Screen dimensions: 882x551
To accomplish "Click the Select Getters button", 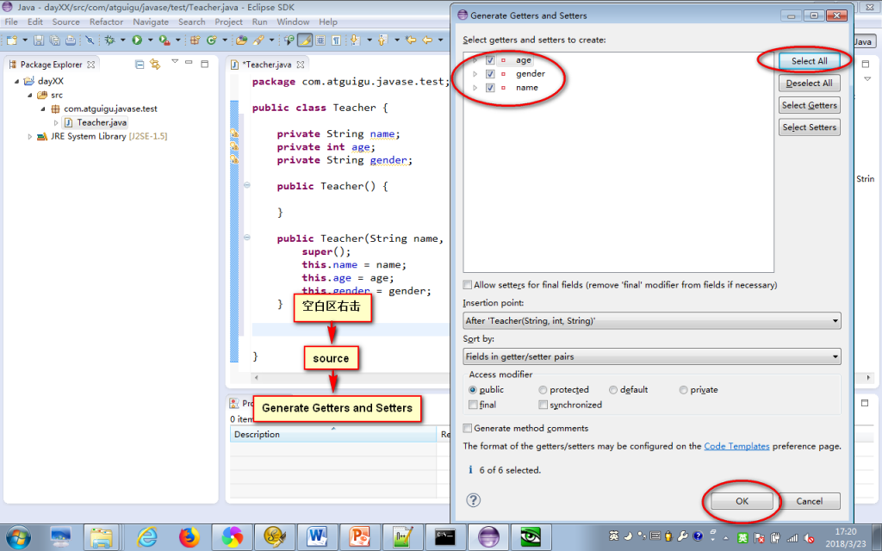I will (x=809, y=105).
